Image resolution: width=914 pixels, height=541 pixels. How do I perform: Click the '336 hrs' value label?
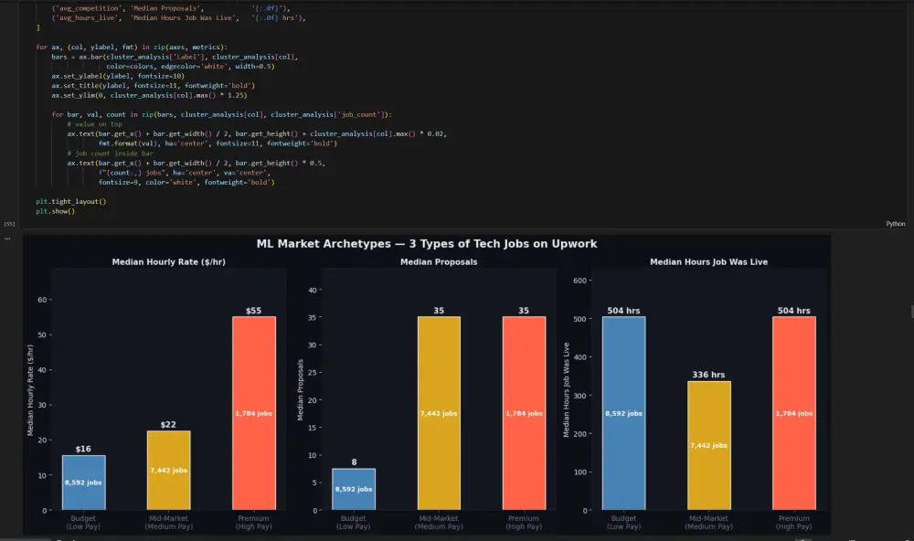(x=708, y=375)
